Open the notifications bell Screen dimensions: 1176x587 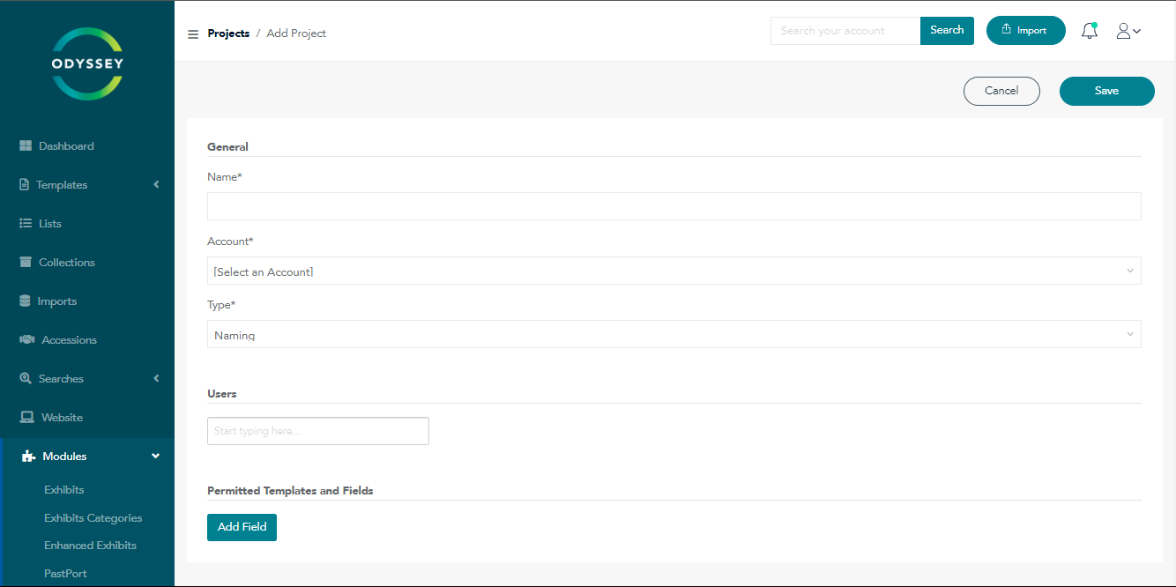click(x=1090, y=31)
